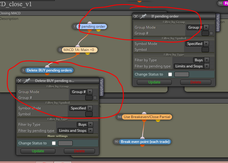Screen dimensions: 228x163
Task: Click block number 5 badge
Action: tap(23, 70)
